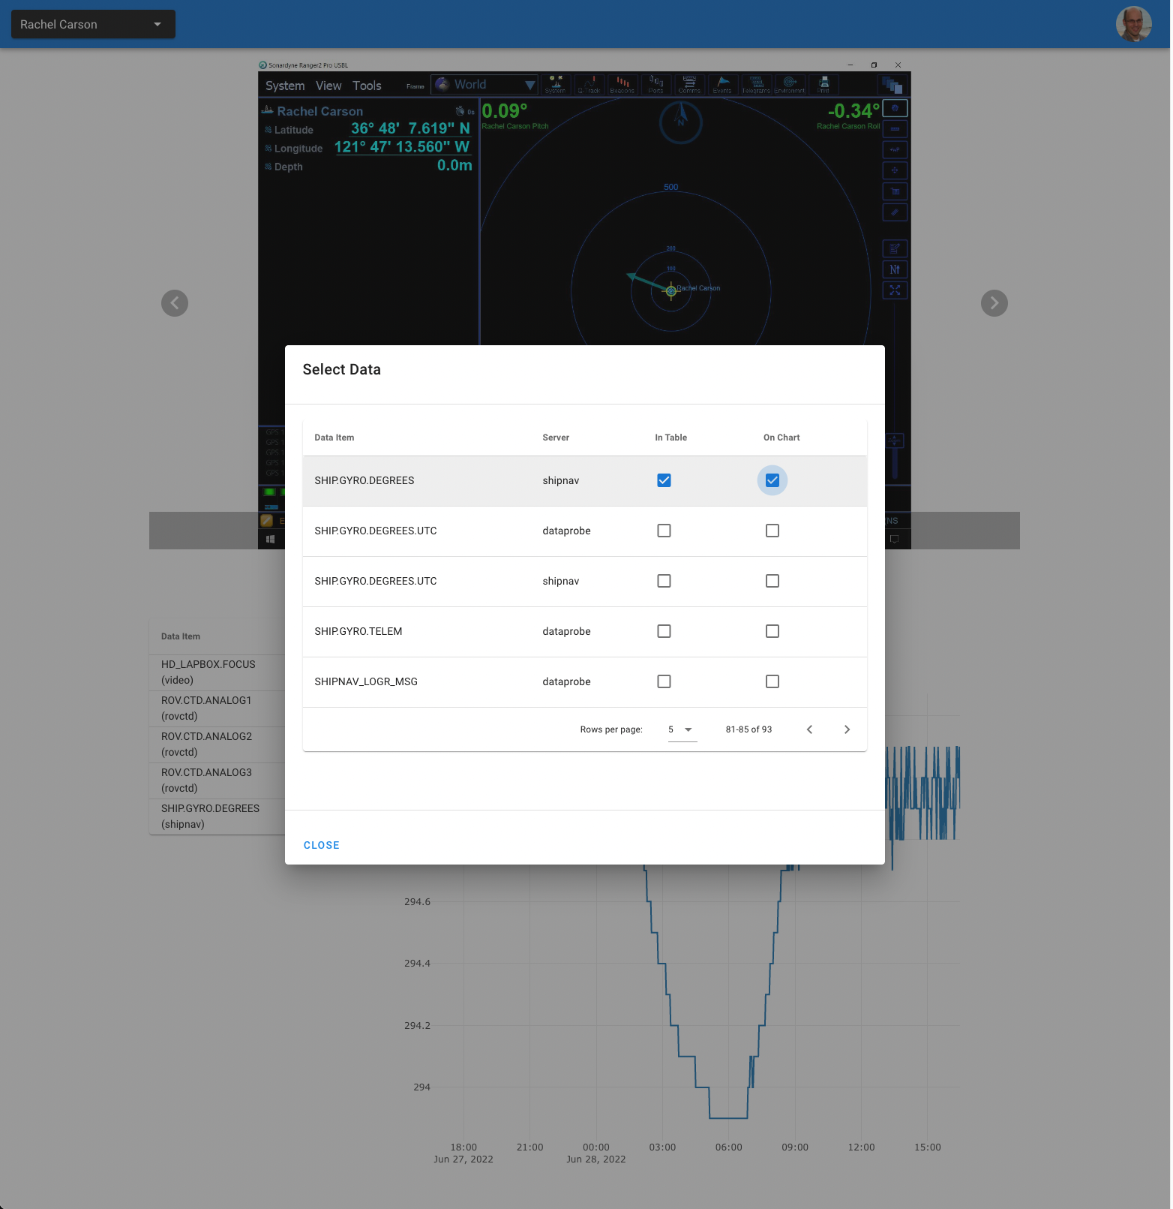Check In Table for SHIP.GYRO.TELEM
The image size is (1173, 1209).
(664, 631)
